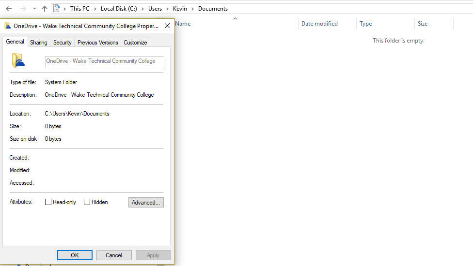Click the folder name text field
Viewport: 473px width, 266px height.
[105, 61]
